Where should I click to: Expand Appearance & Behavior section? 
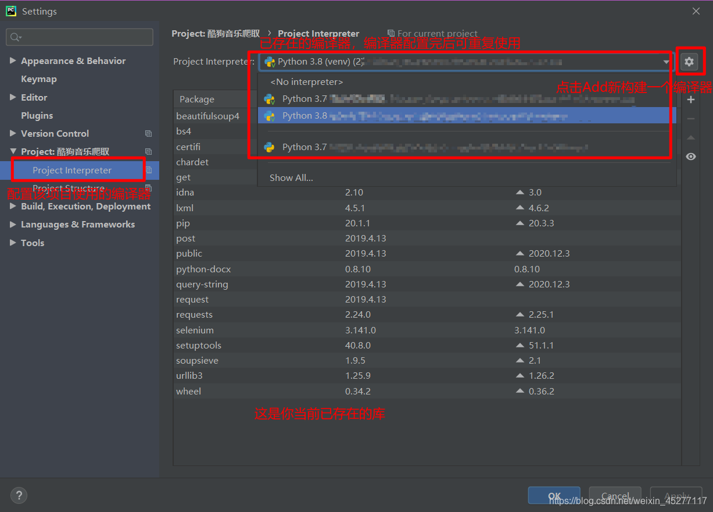coord(13,61)
